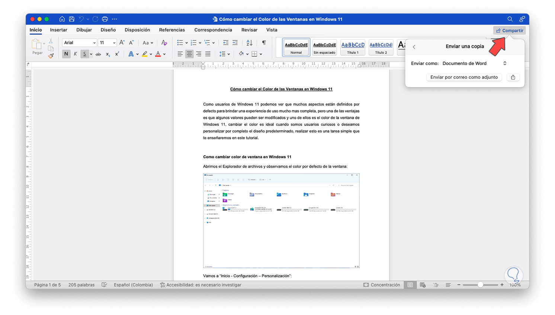Decrease paragraph indent
This screenshot has height=315, width=555.
coord(226,43)
